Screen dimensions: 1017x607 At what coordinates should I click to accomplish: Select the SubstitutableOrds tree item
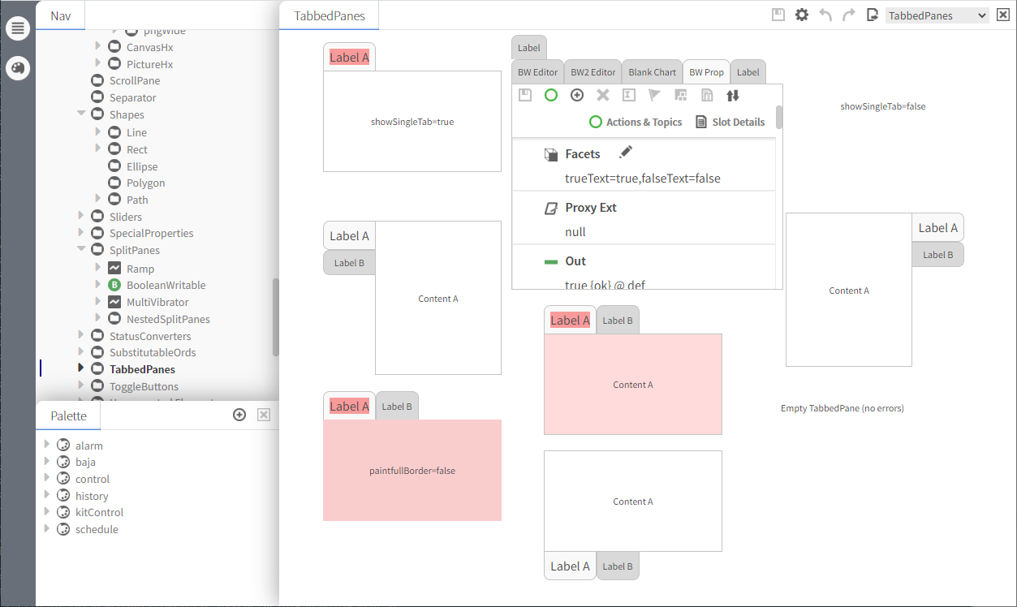pos(153,352)
